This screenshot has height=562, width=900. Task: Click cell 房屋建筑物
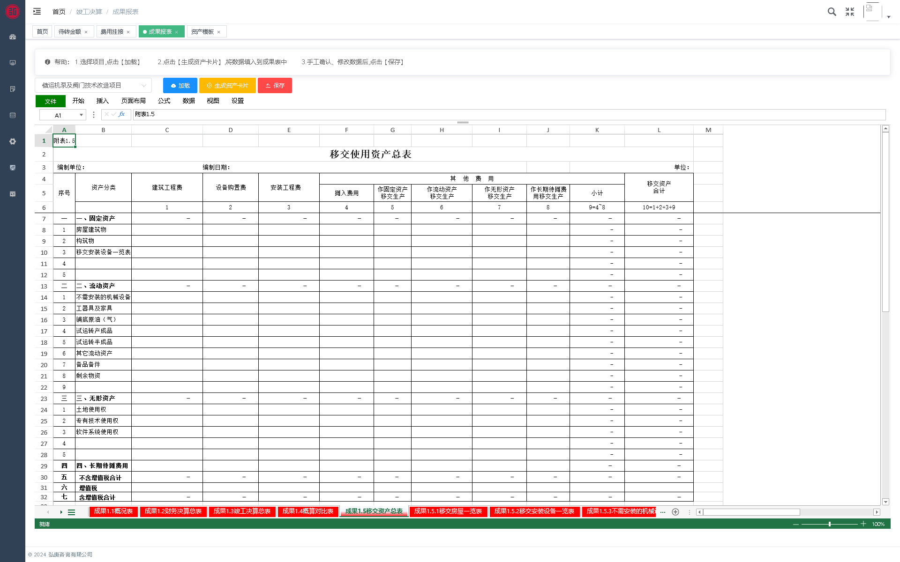pos(103,229)
